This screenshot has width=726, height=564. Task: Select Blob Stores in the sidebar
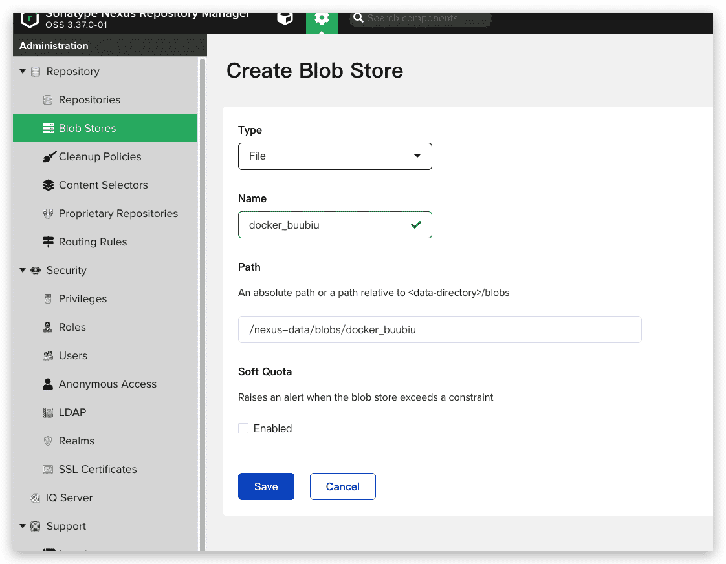[x=87, y=128]
